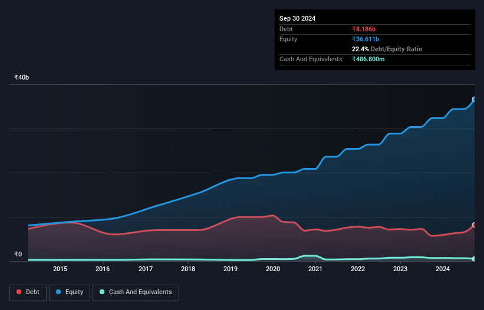
Task: Click the ₹486.800m cash value
Action: tap(368, 59)
